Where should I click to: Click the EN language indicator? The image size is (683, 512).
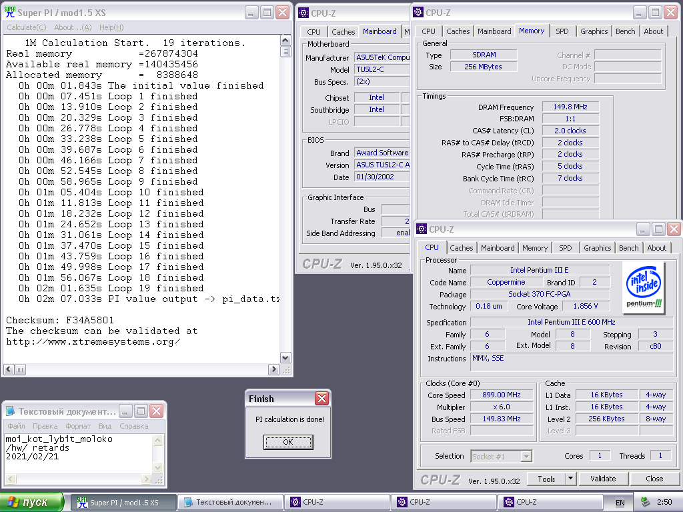tap(620, 503)
